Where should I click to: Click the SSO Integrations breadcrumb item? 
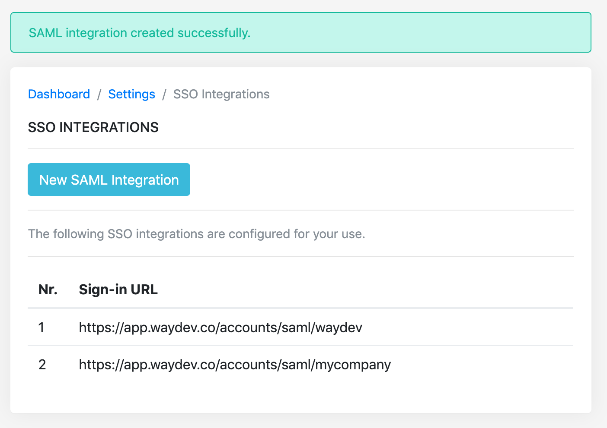[x=221, y=94]
